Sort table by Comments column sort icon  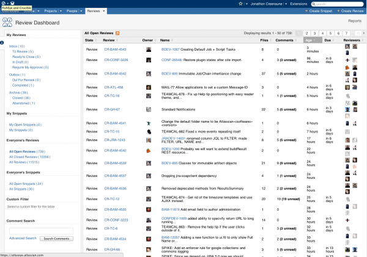(x=296, y=40)
